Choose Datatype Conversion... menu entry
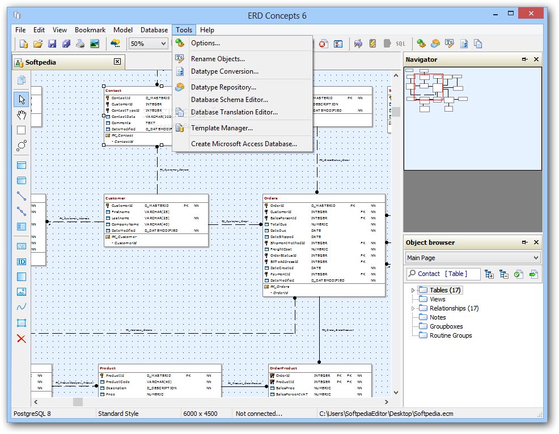This screenshot has height=434, width=559. (243, 71)
